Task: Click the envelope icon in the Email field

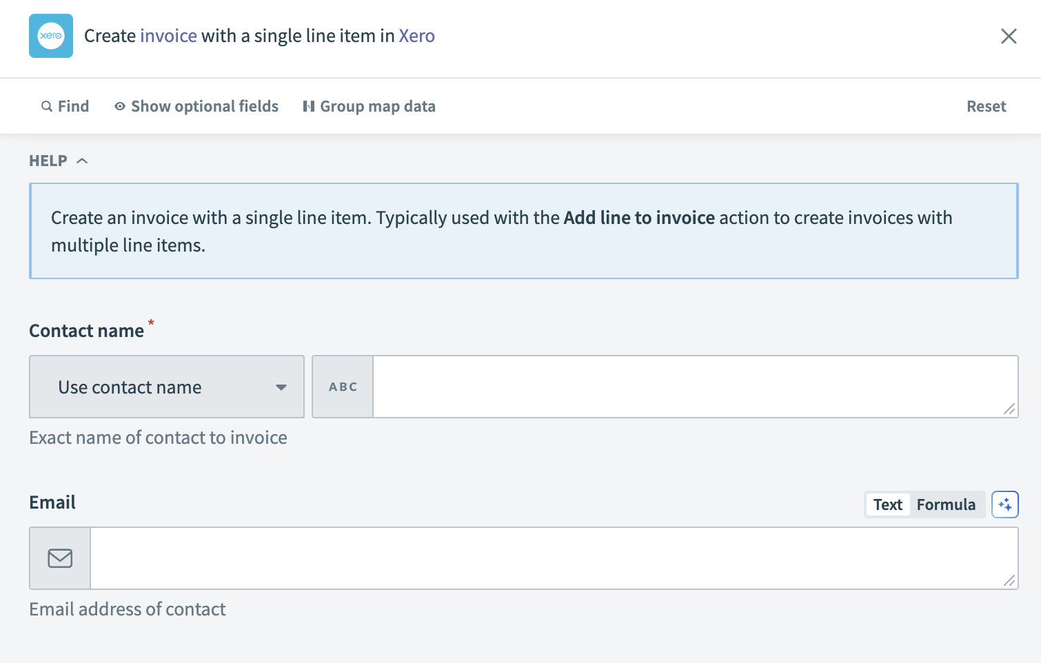Action: tap(59, 558)
